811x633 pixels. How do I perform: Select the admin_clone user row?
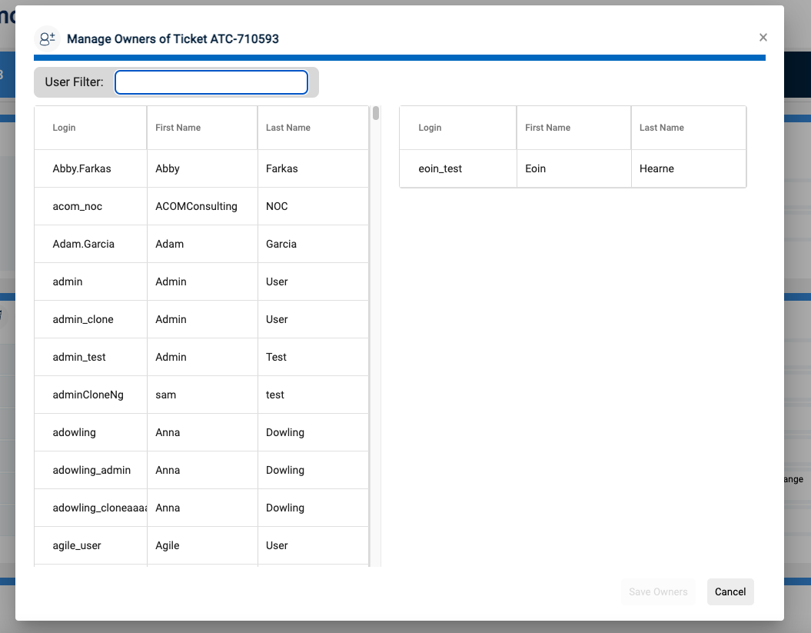[x=83, y=319]
